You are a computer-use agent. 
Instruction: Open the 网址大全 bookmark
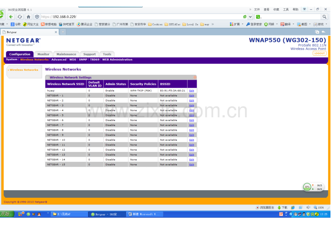[31, 24]
